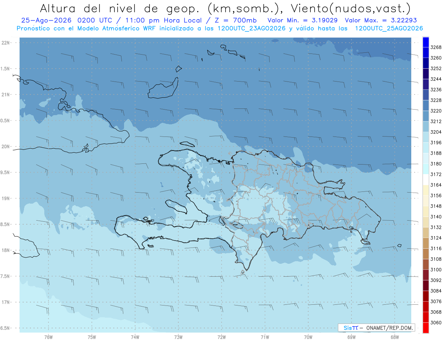
Task: Click the red colorbar band below 3060
Action: [x=426, y=328]
